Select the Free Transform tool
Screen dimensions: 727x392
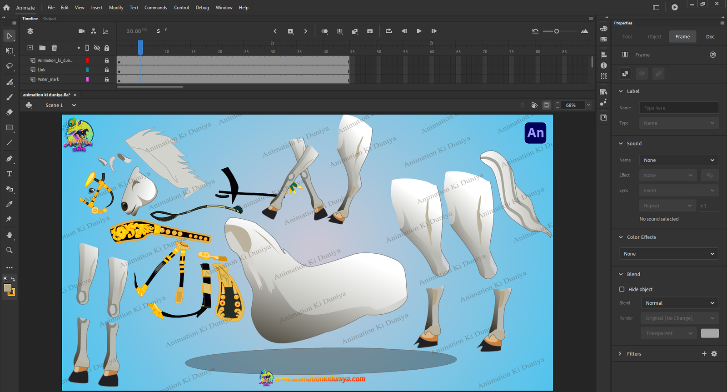(9, 51)
